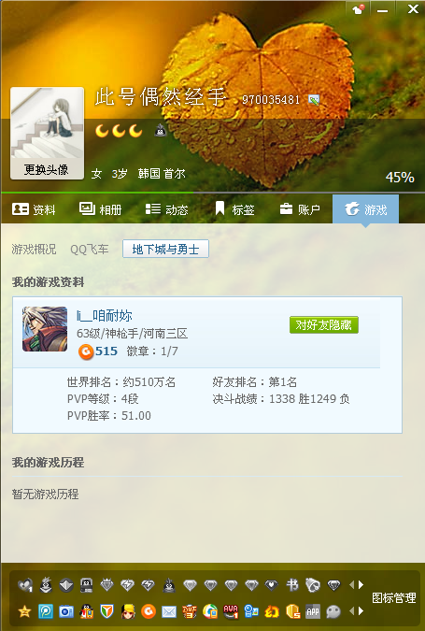Switch to the 相册 album tab

[x=100, y=209]
